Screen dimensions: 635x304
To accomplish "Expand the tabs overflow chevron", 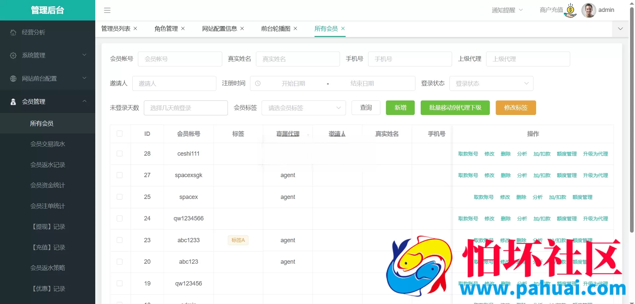I will pos(620,29).
